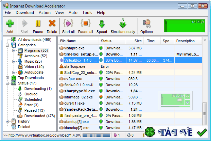Expand the Music tree node
The image size is (211, 141).
(x=14, y=61)
